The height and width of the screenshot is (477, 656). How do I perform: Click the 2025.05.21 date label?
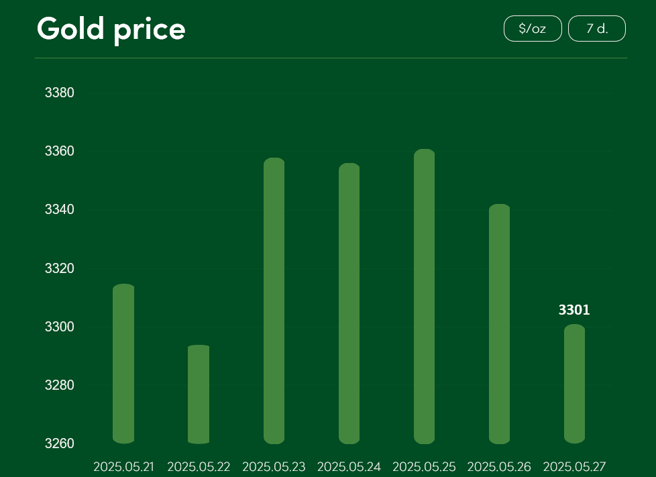pyautogui.click(x=123, y=466)
